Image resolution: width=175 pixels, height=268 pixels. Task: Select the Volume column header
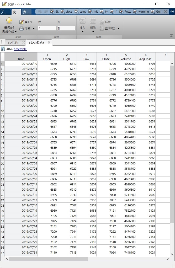(x=126, y=57)
